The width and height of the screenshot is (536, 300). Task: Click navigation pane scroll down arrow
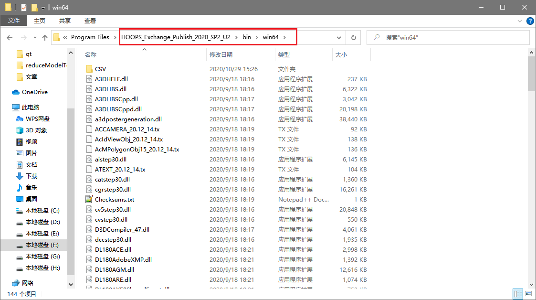coord(71,284)
